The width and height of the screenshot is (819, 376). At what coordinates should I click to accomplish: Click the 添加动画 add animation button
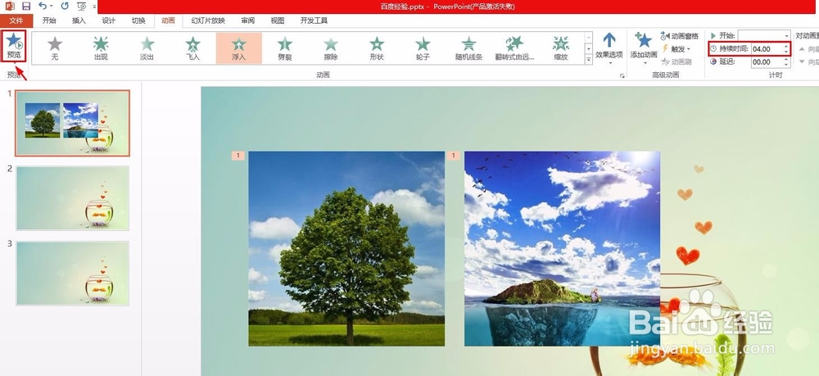coord(644,48)
